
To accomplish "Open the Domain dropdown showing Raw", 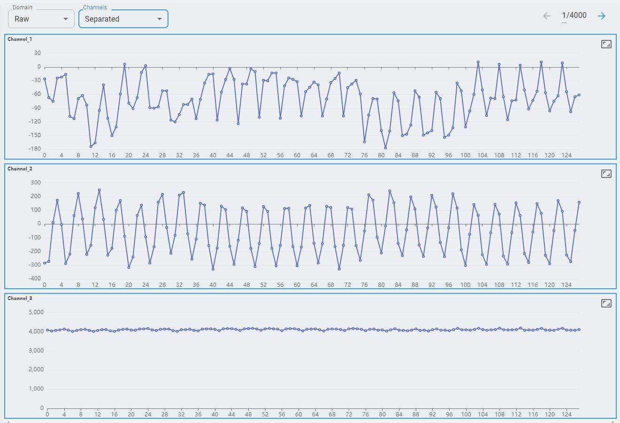I will [41, 19].
